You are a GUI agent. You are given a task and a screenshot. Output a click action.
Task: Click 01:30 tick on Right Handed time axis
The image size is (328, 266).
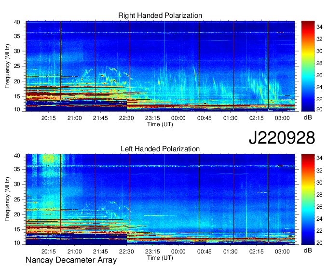click(230, 118)
